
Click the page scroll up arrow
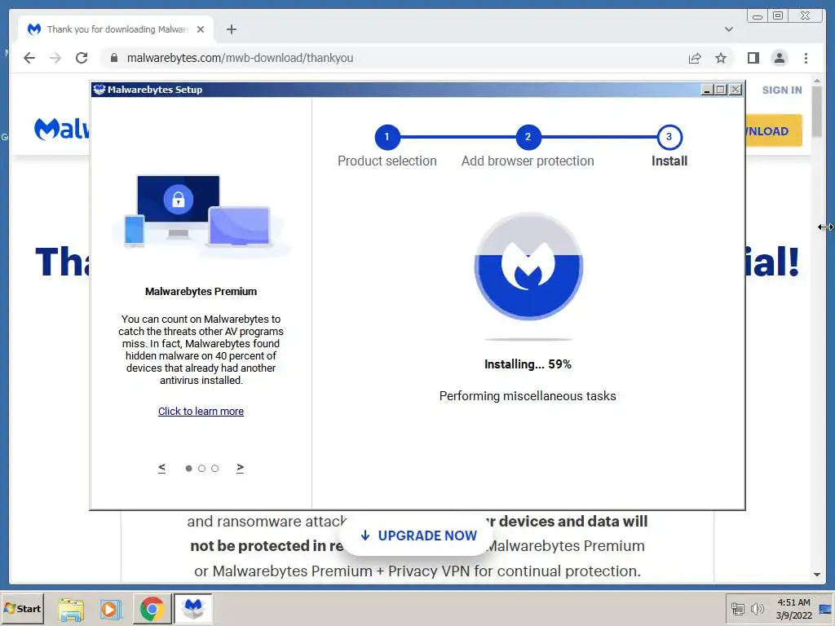coord(817,81)
